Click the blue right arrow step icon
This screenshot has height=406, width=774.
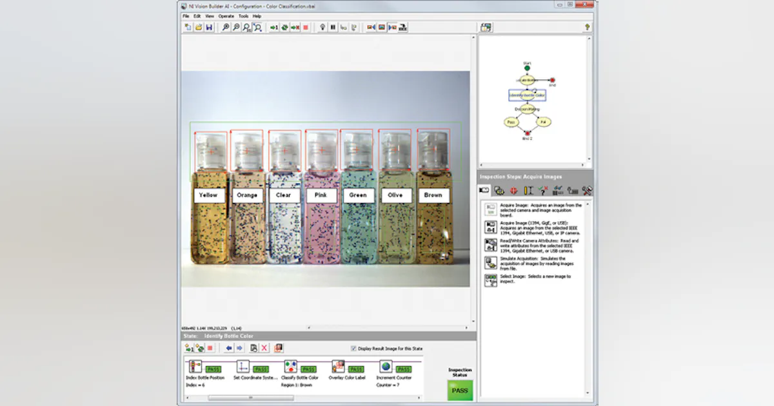[x=239, y=348]
